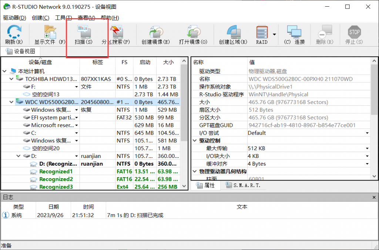379x250 pixels.
Task: Collapse the 本地计算机 tree node
Action: coord(4,71)
